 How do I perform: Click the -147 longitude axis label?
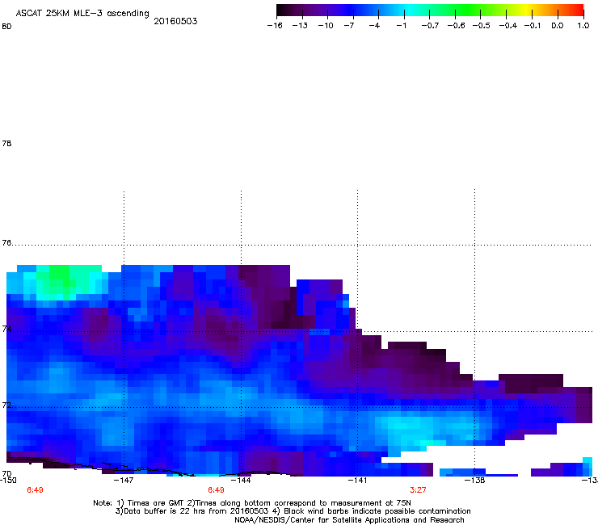pos(124,481)
